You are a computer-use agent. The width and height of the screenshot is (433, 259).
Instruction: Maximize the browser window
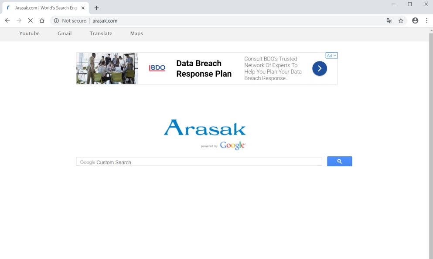[x=410, y=4]
